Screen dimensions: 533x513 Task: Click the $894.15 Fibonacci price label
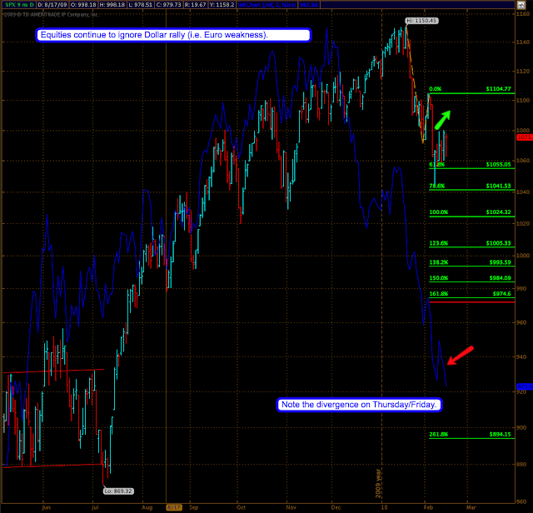[500, 434]
